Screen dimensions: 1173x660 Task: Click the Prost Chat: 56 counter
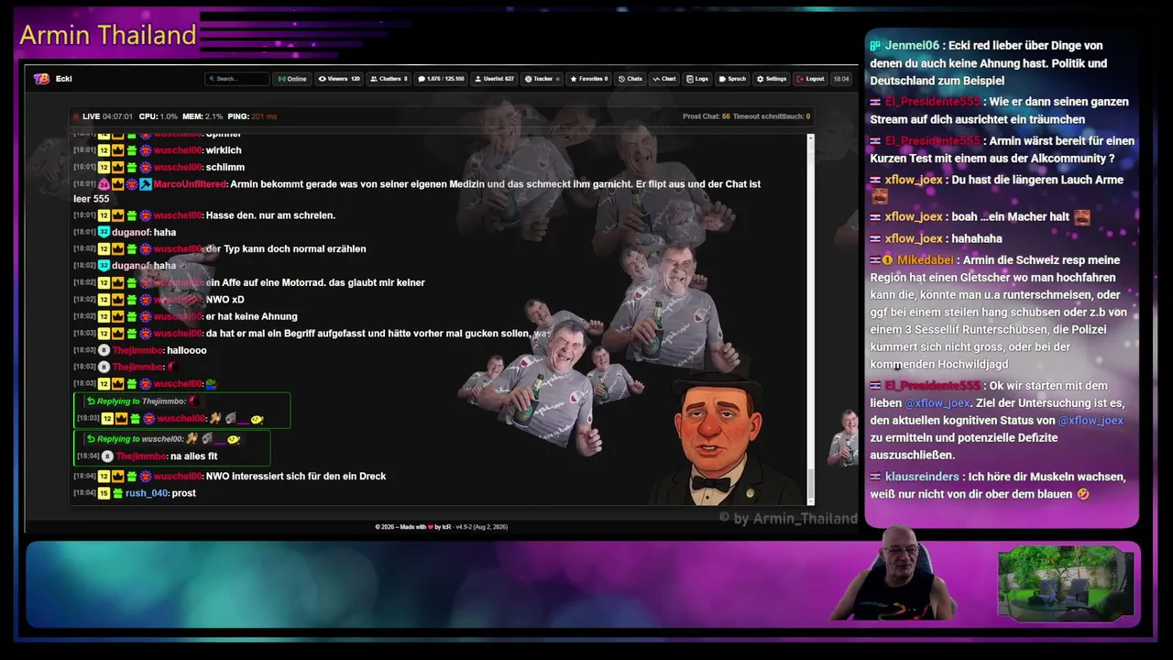point(707,116)
